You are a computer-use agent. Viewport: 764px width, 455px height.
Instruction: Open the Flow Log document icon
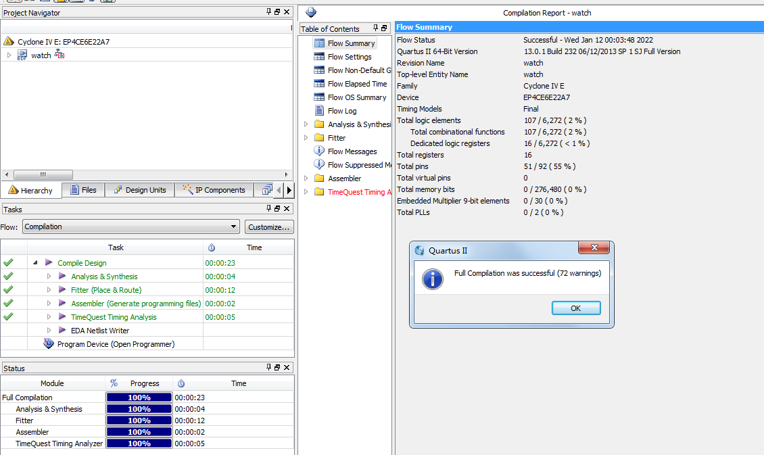coord(319,111)
